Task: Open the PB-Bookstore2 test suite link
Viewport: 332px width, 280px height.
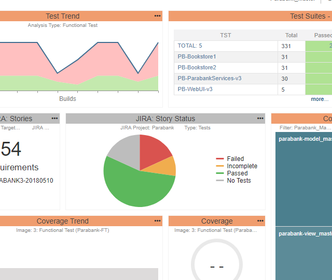Action: pos(197,67)
